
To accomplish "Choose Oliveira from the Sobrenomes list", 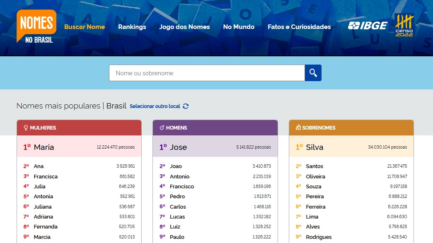I will tap(315, 176).
